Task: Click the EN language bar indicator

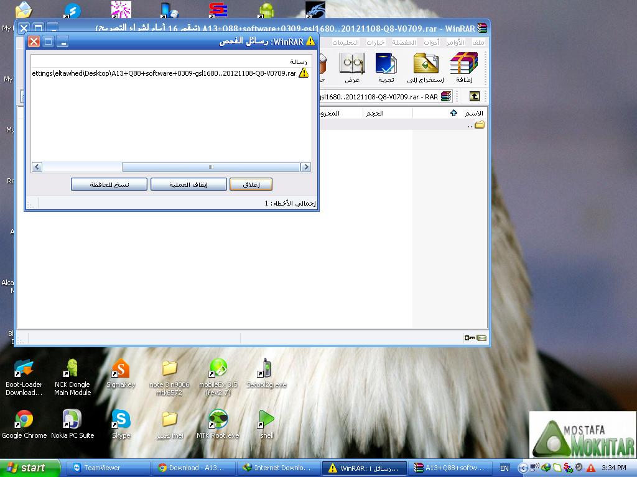Action: (x=504, y=468)
